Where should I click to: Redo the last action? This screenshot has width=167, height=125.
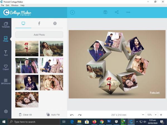tap(80, 115)
